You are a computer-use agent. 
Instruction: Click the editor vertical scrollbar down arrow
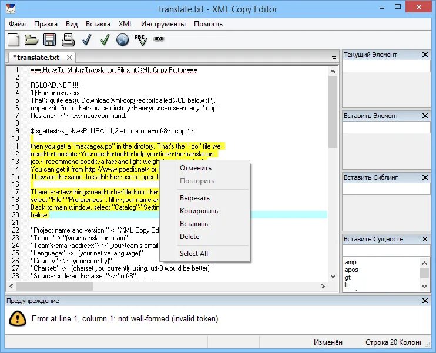333,276
